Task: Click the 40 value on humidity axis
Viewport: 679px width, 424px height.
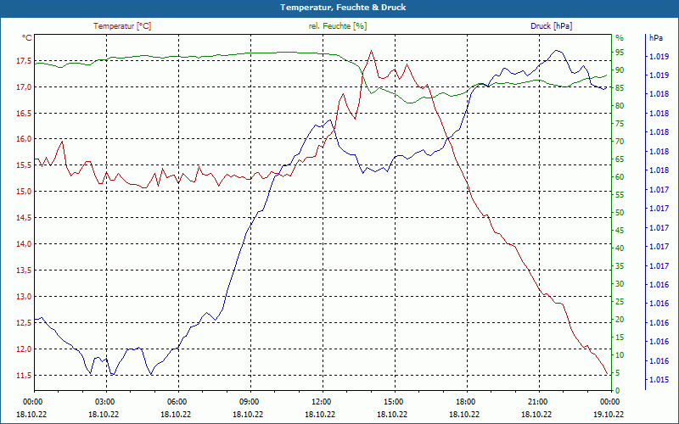Action: (x=620, y=248)
